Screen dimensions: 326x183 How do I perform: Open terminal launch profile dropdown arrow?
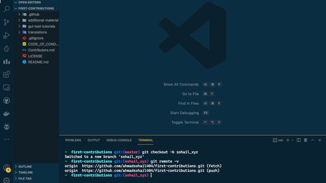[x=292, y=140]
